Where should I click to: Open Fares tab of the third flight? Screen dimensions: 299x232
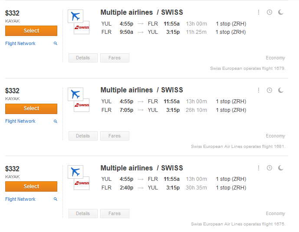[115, 213]
